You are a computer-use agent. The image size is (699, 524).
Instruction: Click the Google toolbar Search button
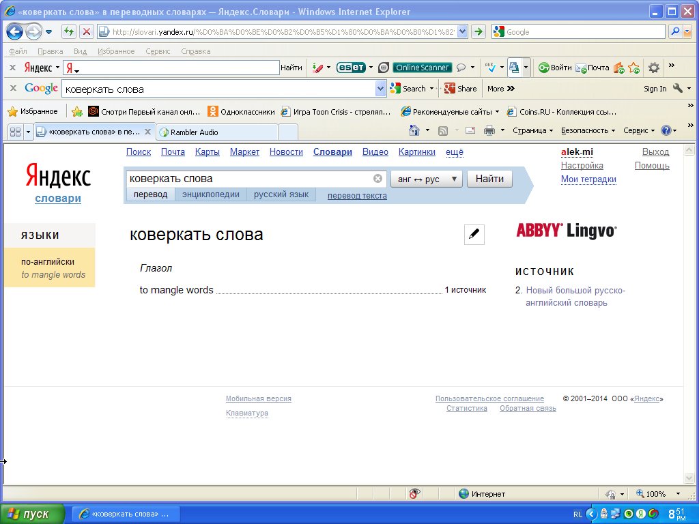pos(408,89)
